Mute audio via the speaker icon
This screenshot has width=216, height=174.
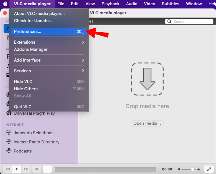point(179,169)
